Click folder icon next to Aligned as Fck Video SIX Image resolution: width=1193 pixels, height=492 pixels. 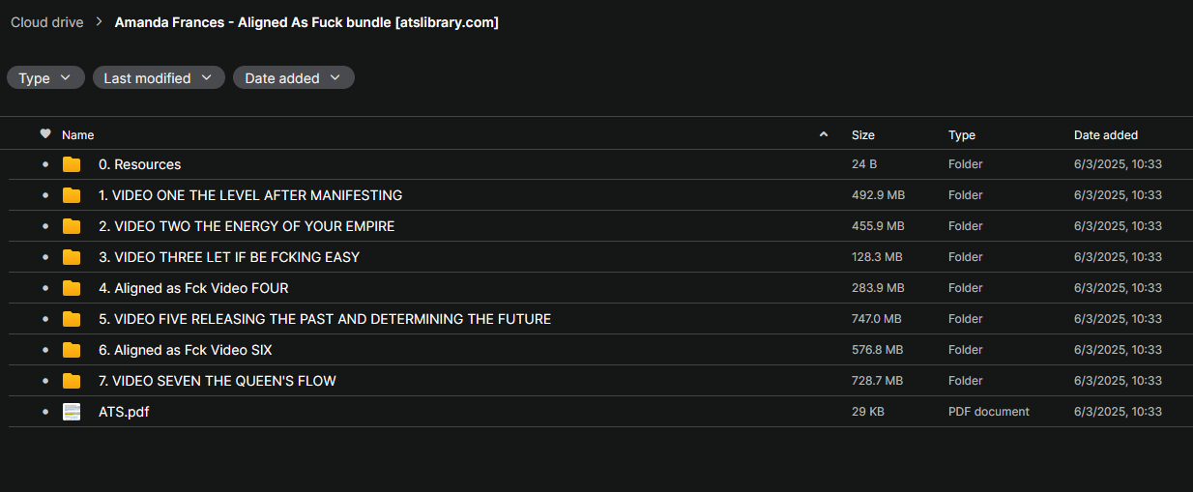pyautogui.click(x=72, y=350)
